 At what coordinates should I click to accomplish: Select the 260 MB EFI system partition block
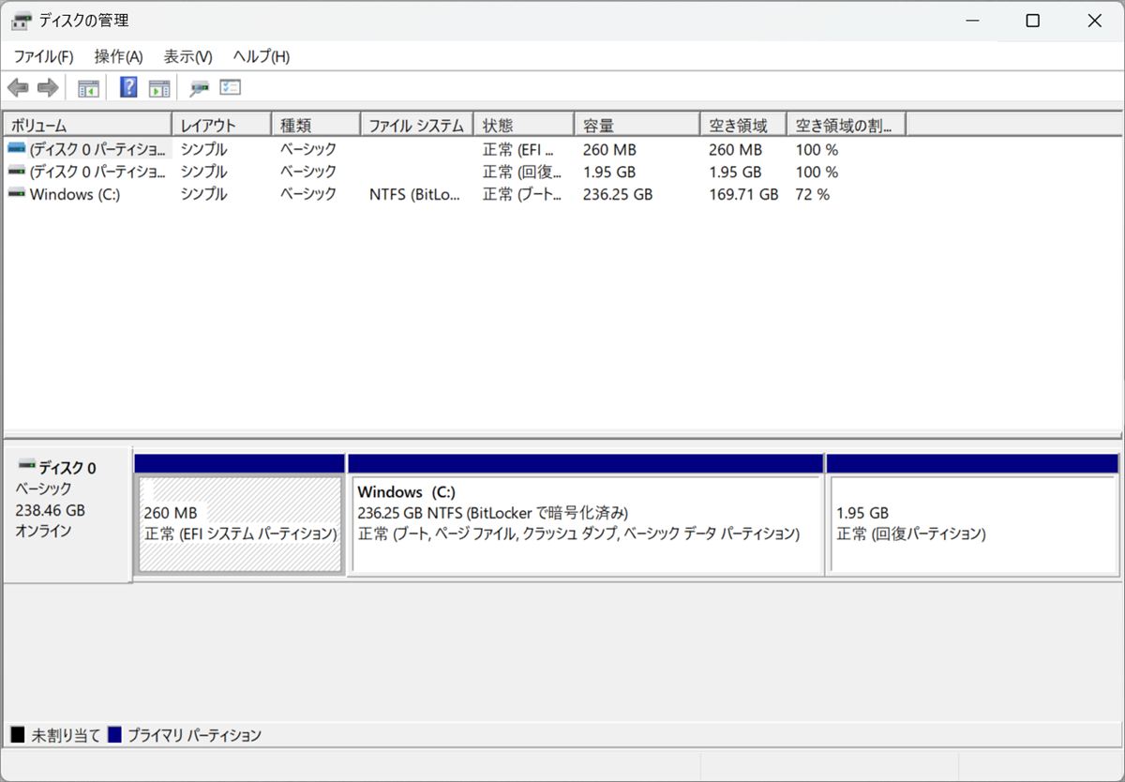click(240, 524)
